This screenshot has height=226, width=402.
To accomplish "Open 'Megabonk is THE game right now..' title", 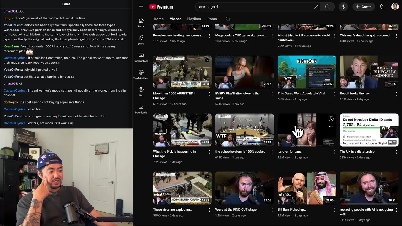I will 241,35.
